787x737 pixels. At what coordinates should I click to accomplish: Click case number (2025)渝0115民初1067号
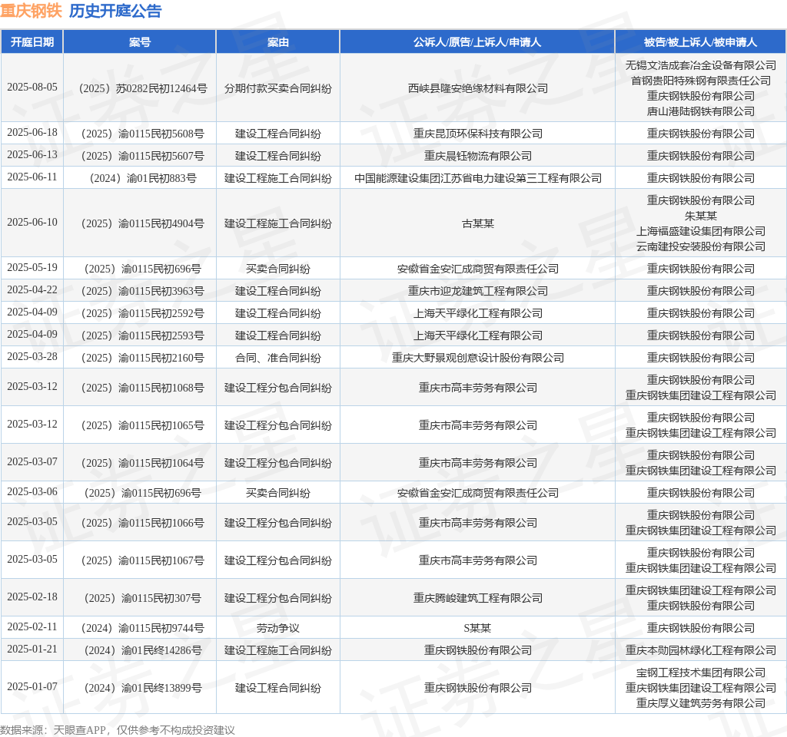(142, 560)
